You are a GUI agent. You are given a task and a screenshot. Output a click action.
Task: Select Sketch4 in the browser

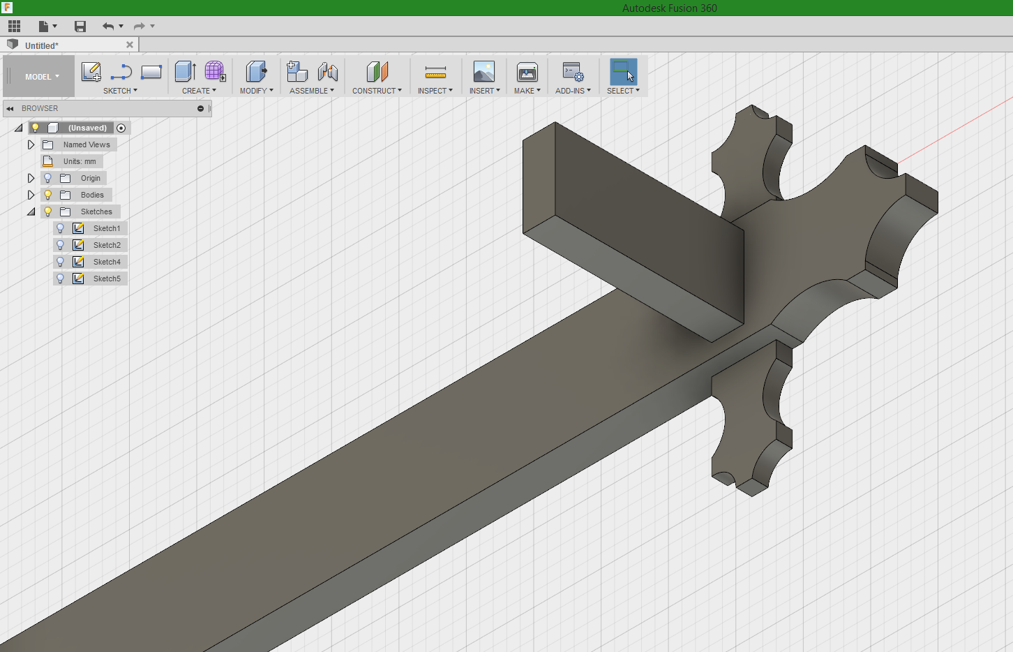click(107, 262)
